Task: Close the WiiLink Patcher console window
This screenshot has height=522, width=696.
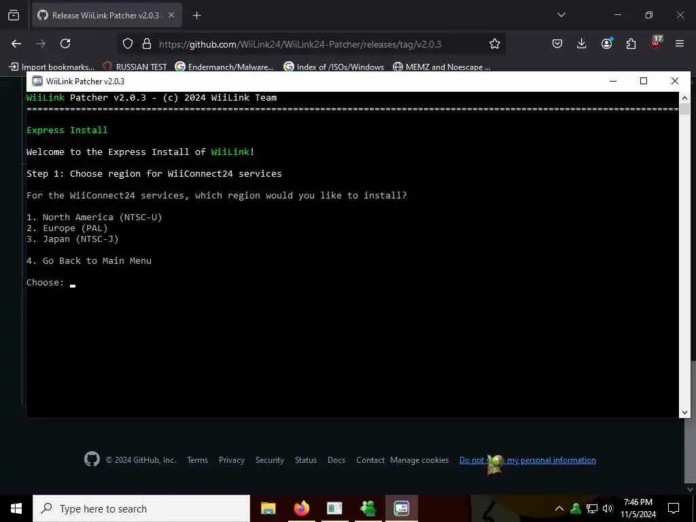Action: pyautogui.click(x=675, y=81)
